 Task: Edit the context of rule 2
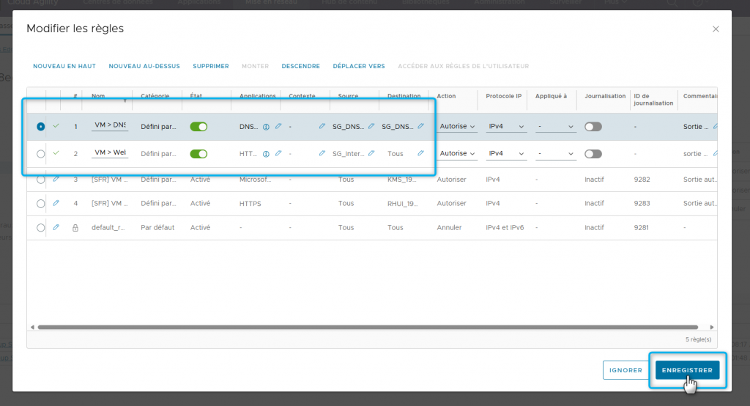click(322, 154)
